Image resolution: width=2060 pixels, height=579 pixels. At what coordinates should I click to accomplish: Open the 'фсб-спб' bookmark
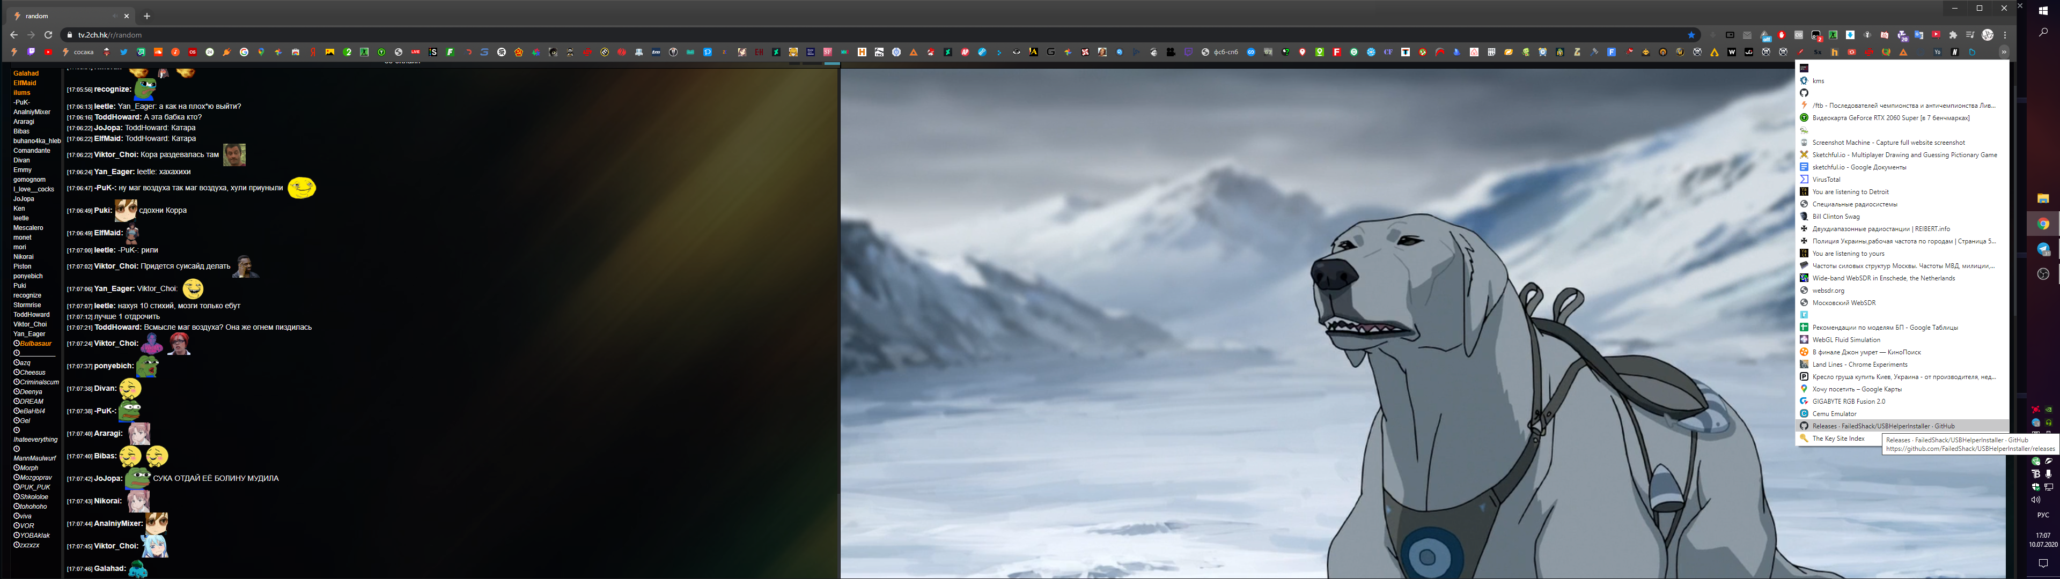coord(1220,52)
